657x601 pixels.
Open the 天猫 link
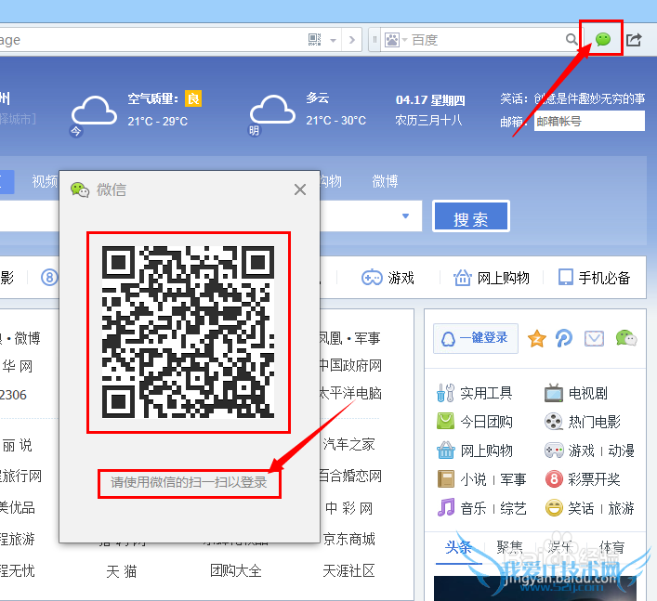point(122,571)
